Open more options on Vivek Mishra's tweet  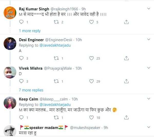coord(148,68)
